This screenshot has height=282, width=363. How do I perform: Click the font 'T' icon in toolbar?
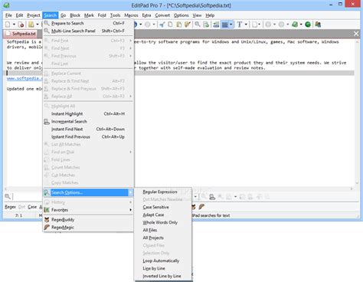pos(239,25)
